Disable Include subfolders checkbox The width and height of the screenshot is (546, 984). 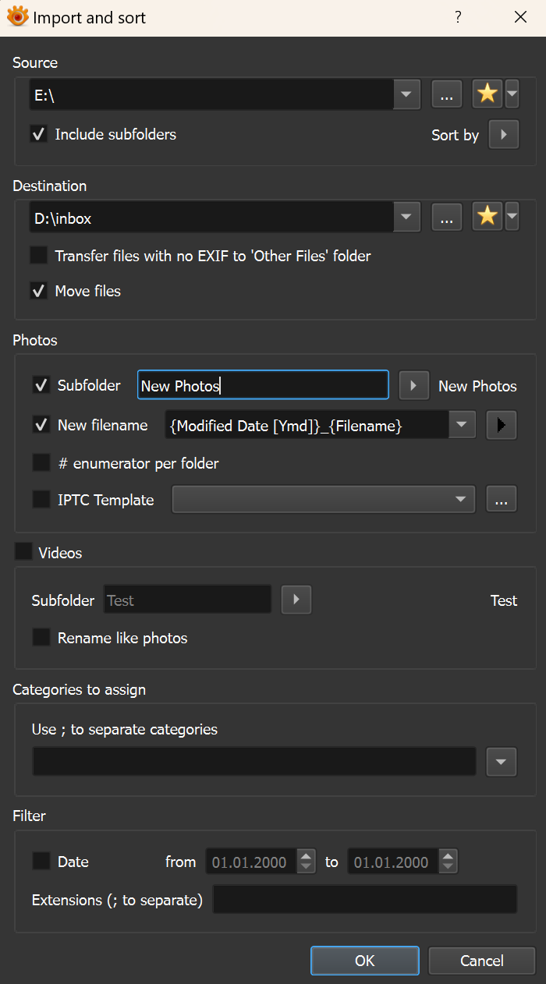click(x=38, y=134)
